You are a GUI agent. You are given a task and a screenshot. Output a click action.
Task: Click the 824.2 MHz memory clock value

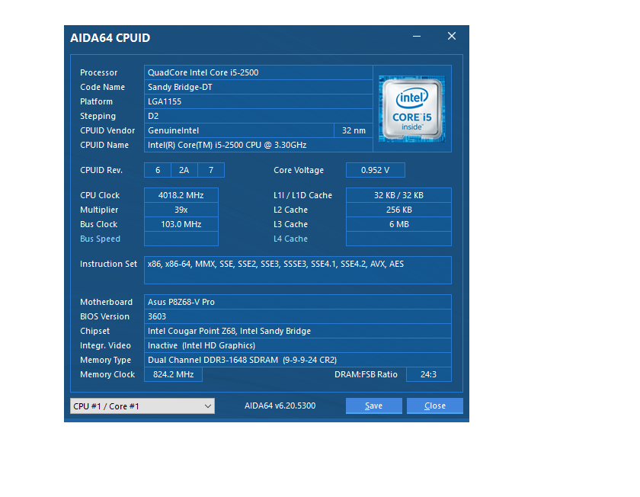pyautogui.click(x=173, y=374)
